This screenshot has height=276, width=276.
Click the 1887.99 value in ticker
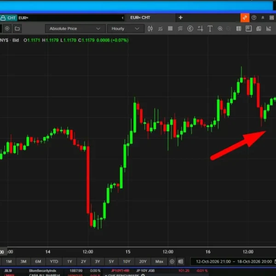tap(76, 270)
